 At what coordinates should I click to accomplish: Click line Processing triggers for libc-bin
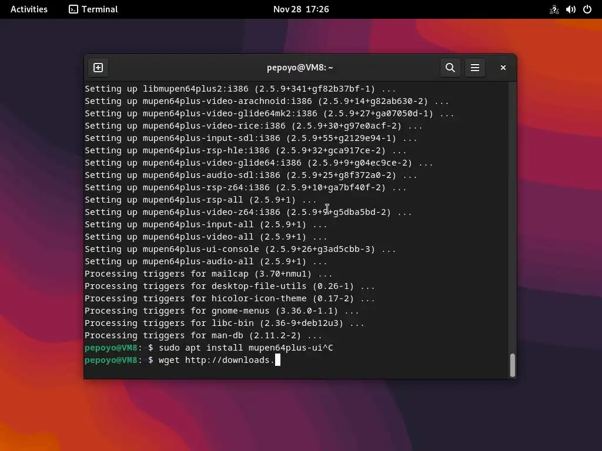(225, 324)
